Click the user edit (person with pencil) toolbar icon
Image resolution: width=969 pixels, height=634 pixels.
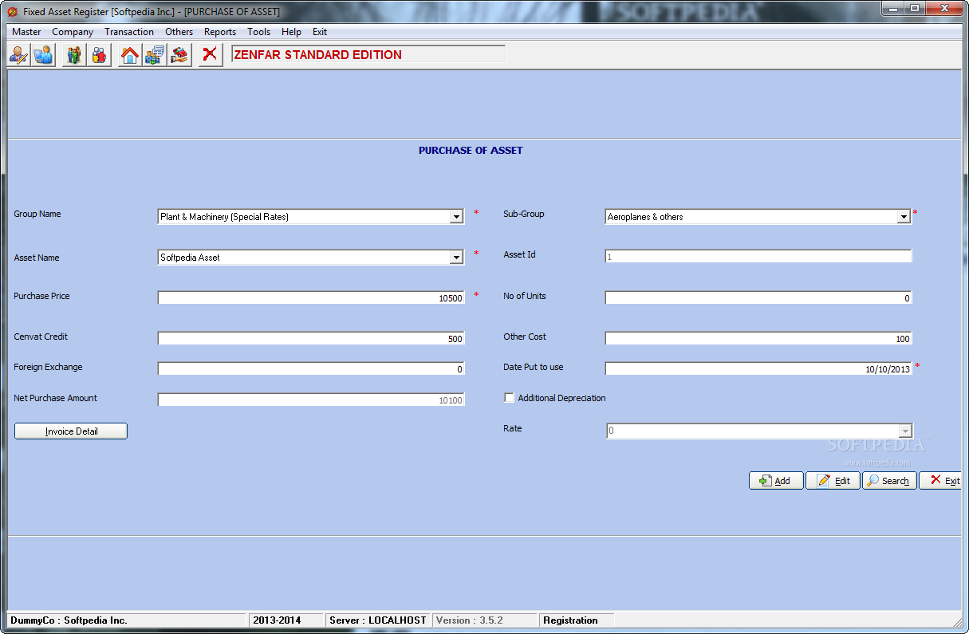19,55
